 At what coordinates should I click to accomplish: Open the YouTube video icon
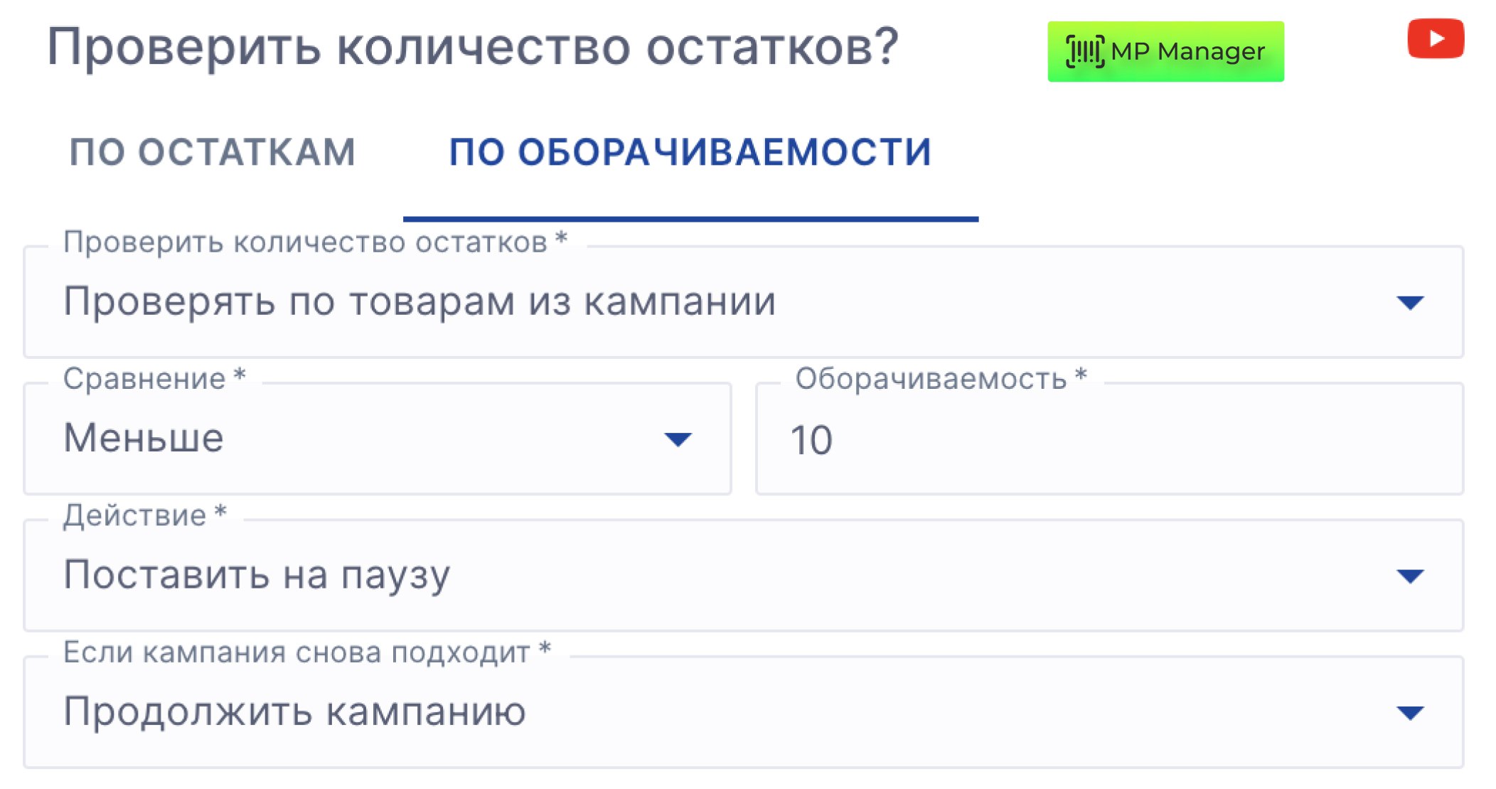(x=1435, y=38)
